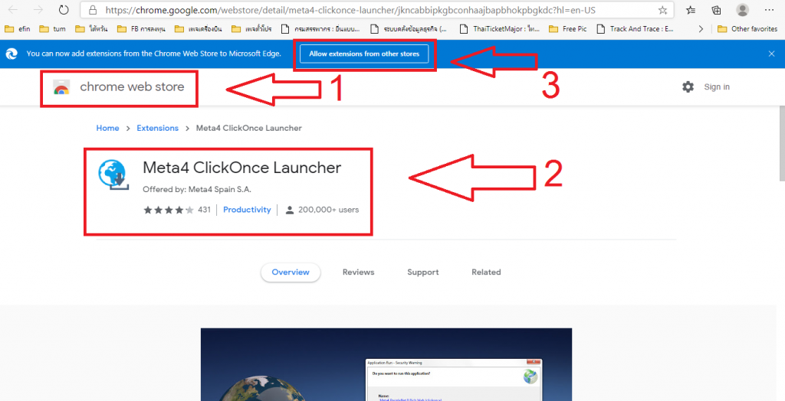This screenshot has width=785, height=401.
Task: Open the web store settings gear
Action: pyautogui.click(x=688, y=87)
